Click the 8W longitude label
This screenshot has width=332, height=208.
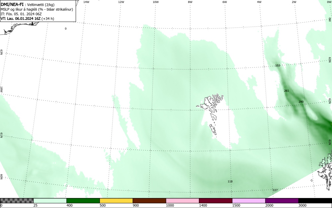(x=190, y=2)
